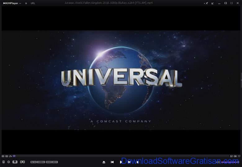The height and width of the screenshot is (167, 242).
Task: Click the Jurassic World file title text
Action: [109, 3]
